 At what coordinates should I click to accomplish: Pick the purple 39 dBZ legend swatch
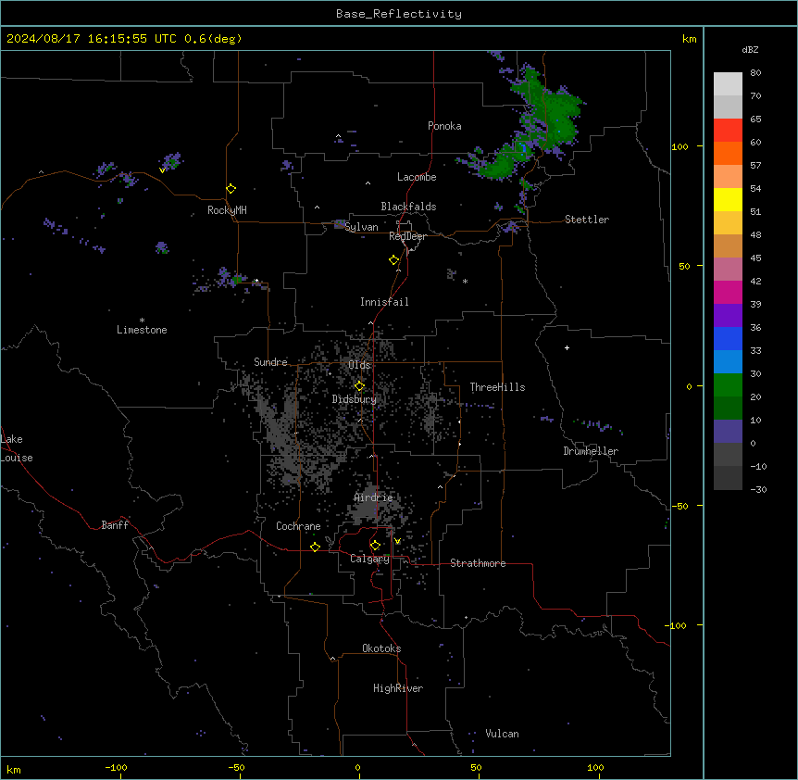click(728, 316)
